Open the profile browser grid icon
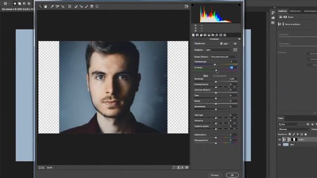Viewport: 317px width, 178px height. coord(235,49)
